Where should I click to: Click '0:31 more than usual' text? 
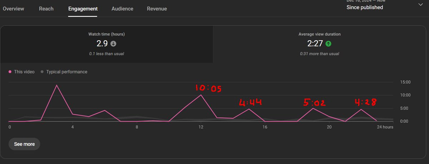coord(320,54)
